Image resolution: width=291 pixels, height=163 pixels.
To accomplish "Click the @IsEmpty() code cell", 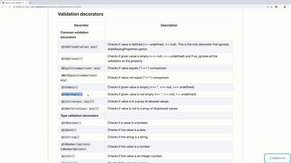I will [70, 87].
